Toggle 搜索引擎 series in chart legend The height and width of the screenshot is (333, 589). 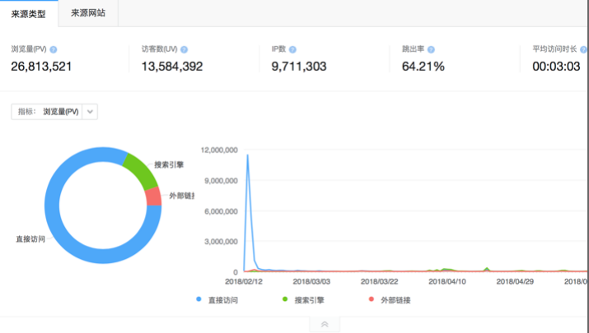[x=304, y=300]
